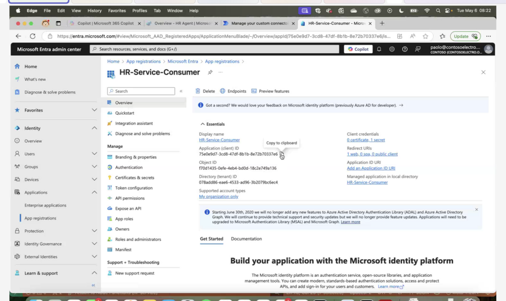Screen dimensions: 506x301
Task: Expand the External Identities section
Action: click(x=94, y=257)
